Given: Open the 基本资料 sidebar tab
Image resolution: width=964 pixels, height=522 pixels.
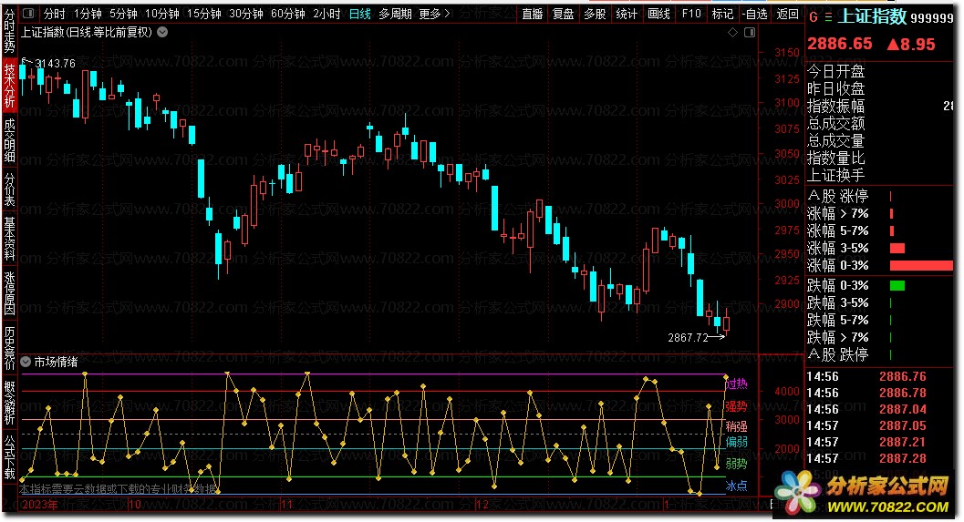Looking at the screenshot, I should 9,239.
